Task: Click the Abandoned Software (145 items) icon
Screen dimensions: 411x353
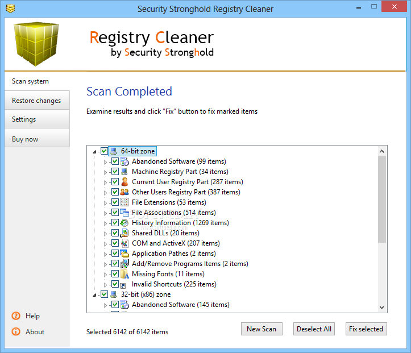Action: click(124, 305)
